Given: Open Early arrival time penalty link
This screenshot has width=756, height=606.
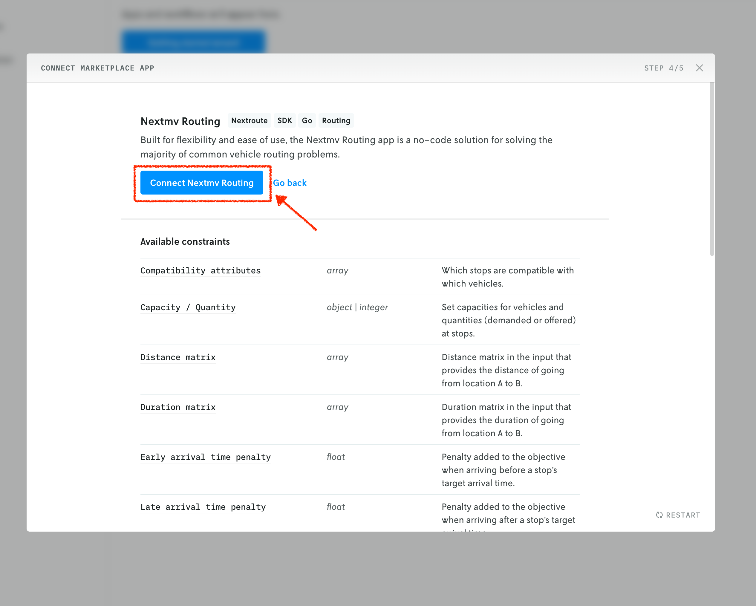Looking at the screenshot, I should 206,457.
